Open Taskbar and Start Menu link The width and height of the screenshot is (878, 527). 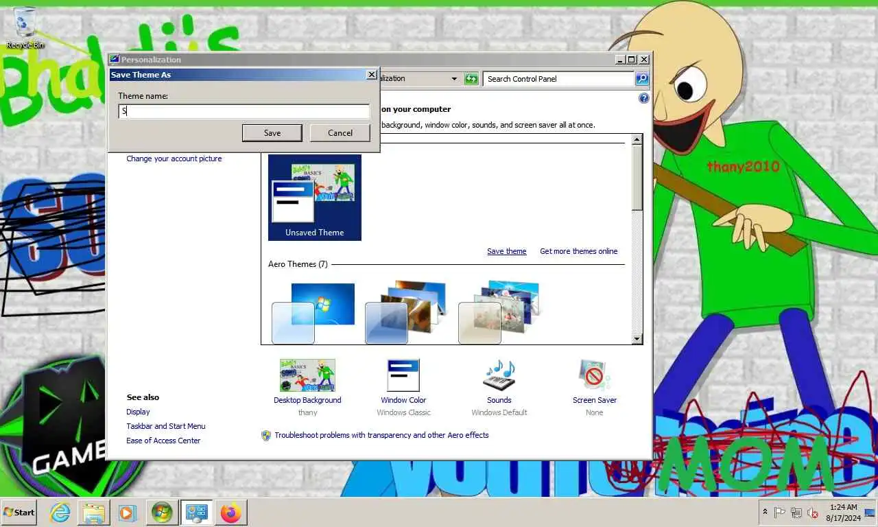(x=166, y=426)
